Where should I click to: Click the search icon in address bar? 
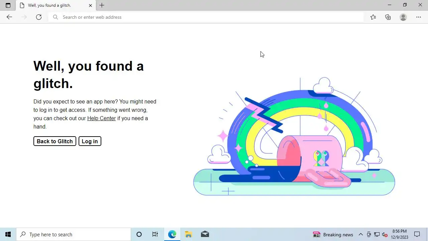56,17
